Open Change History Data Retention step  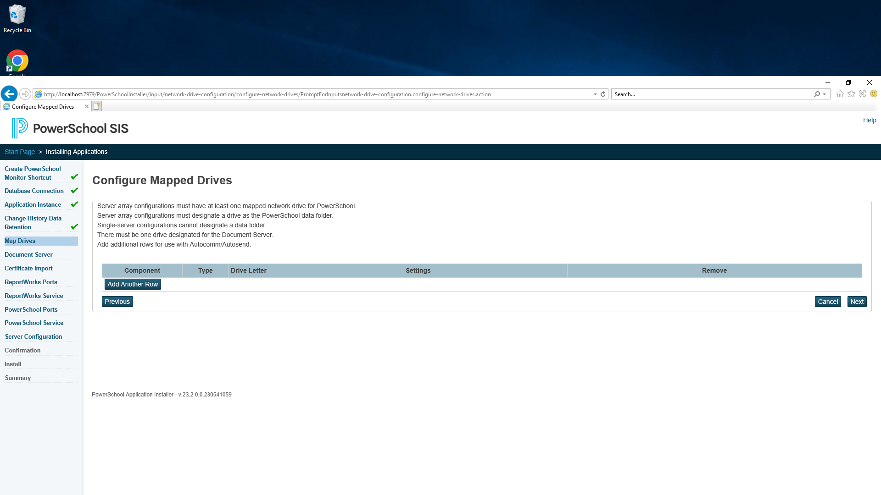pyautogui.click(x=33, y=223)
